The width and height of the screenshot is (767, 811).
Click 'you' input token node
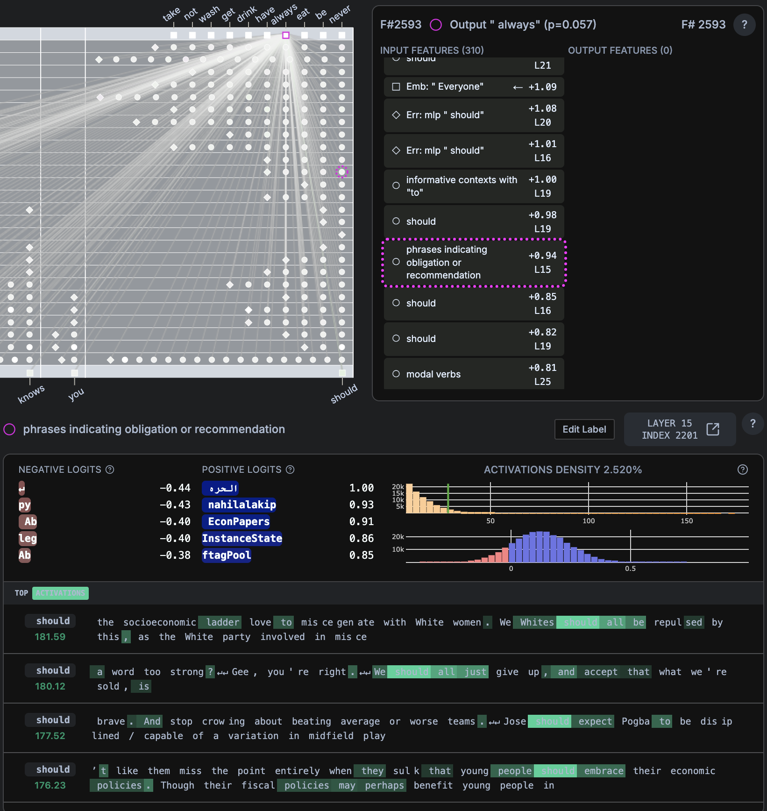click(x=74, y=373)
